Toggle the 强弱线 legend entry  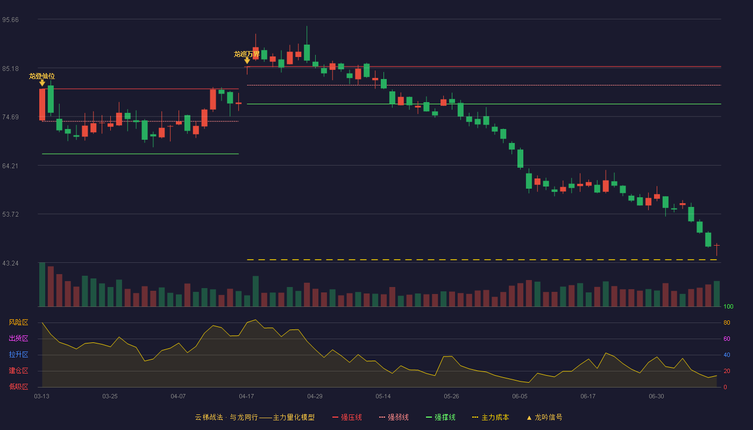pyautogui.click(x=394, y=417)
